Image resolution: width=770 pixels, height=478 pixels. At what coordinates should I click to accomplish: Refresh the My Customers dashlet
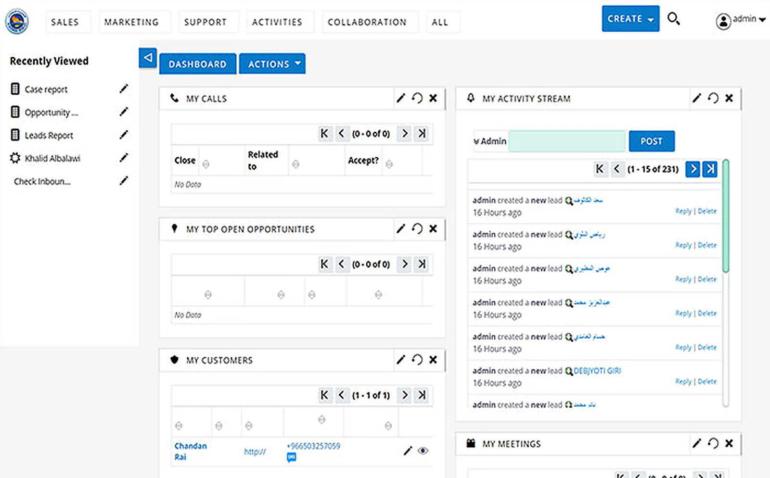coord(417,360)
